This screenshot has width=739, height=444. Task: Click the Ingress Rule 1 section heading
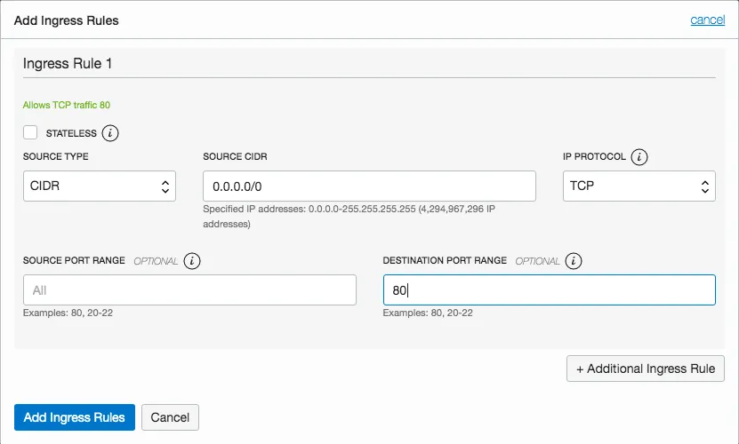point(68,63)
